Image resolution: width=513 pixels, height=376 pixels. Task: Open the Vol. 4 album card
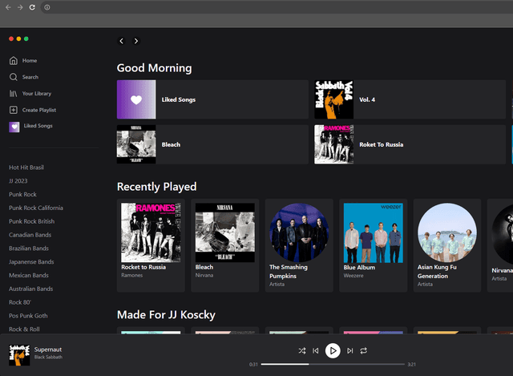pyautogui.click(x=410, y=99)
